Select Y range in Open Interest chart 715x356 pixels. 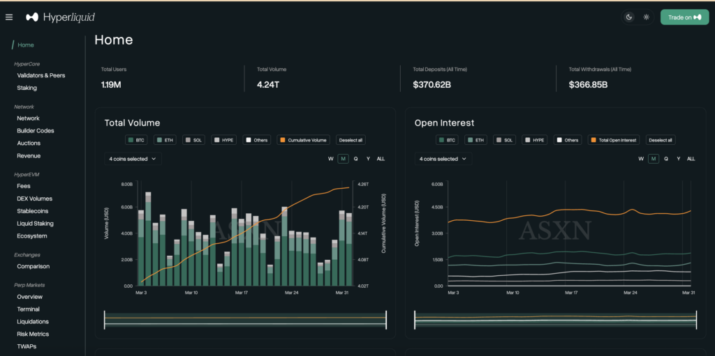coord(679,159)
